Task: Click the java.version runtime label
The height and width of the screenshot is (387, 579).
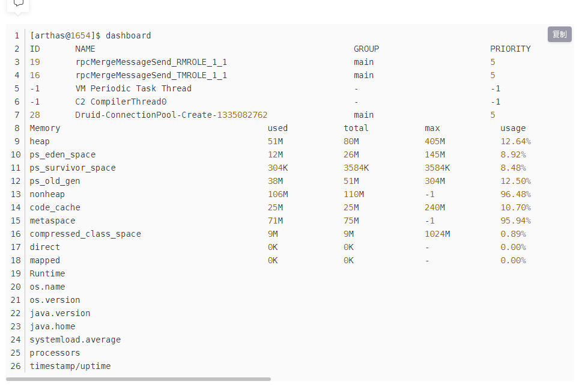Action: 60,313
